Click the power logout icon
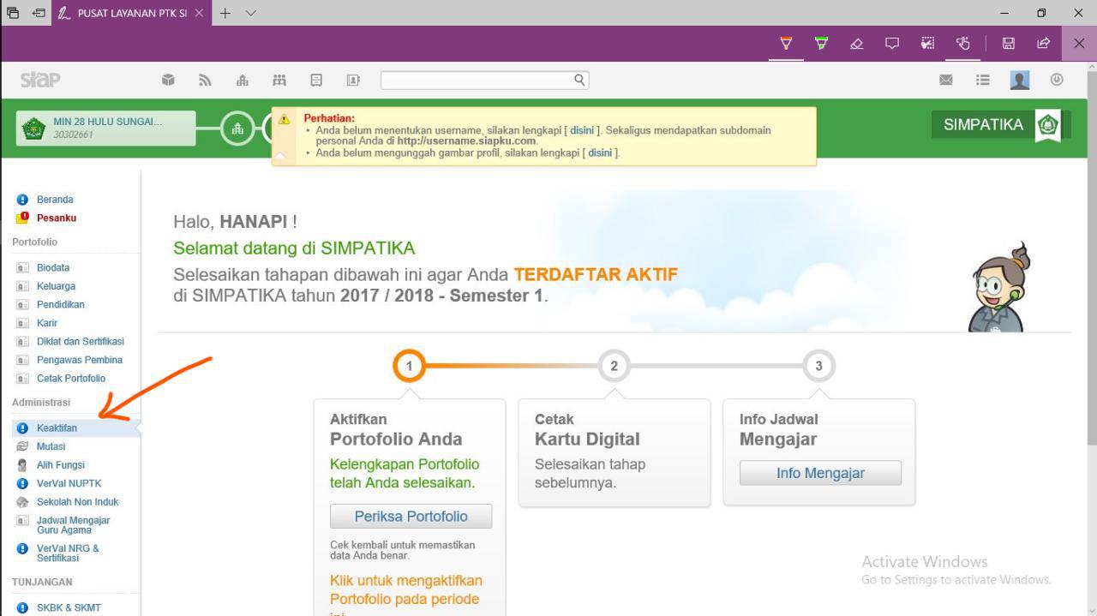The image size is (1097, 616). 1057,80
